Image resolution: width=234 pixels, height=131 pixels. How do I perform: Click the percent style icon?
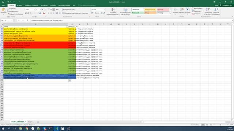click(x=96, y=13)
